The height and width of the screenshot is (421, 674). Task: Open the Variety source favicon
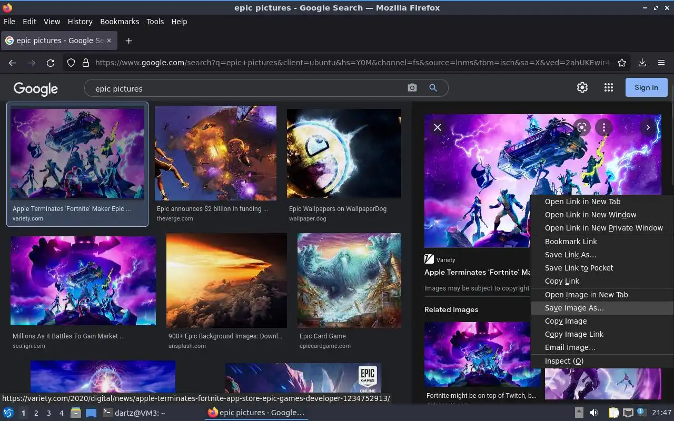point(429,259)
